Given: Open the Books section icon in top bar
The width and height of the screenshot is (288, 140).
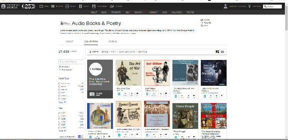Looking at the screenshot, I should (x=53, y=7).
